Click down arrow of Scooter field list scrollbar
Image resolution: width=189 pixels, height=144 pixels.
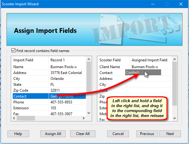pyautogui.click(x=174, y=118)
